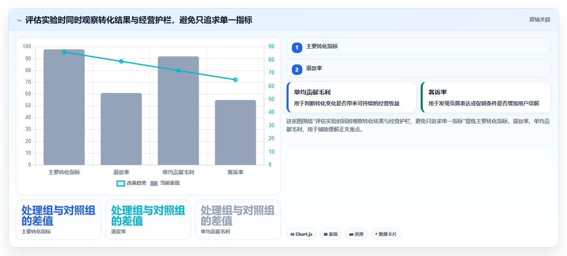Click the 当前表现 legend gray swatch
Image resolution: width=567 pixels, height=256 pixels.
pos(154,183)
